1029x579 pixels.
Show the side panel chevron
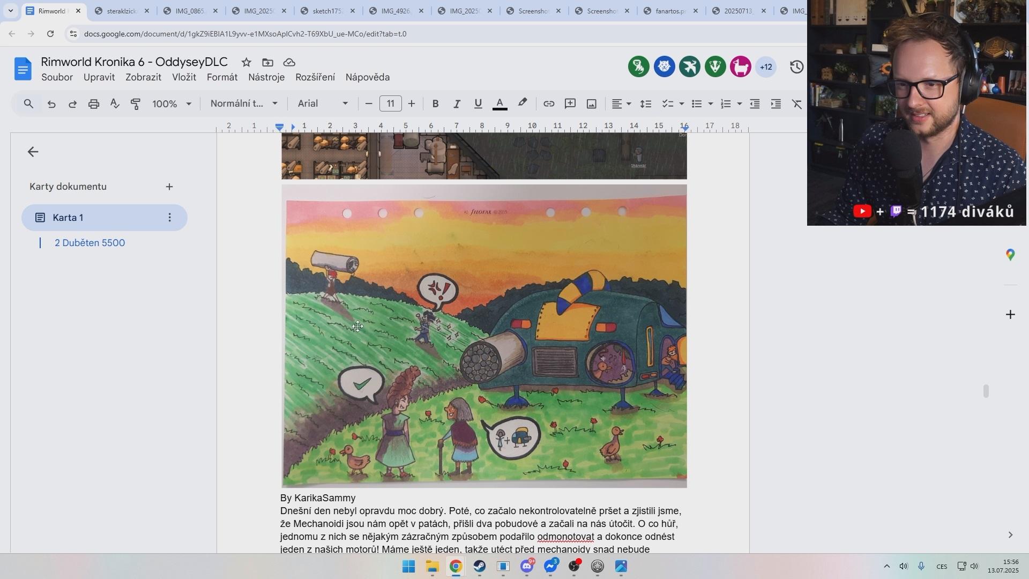coord(1010,535)
